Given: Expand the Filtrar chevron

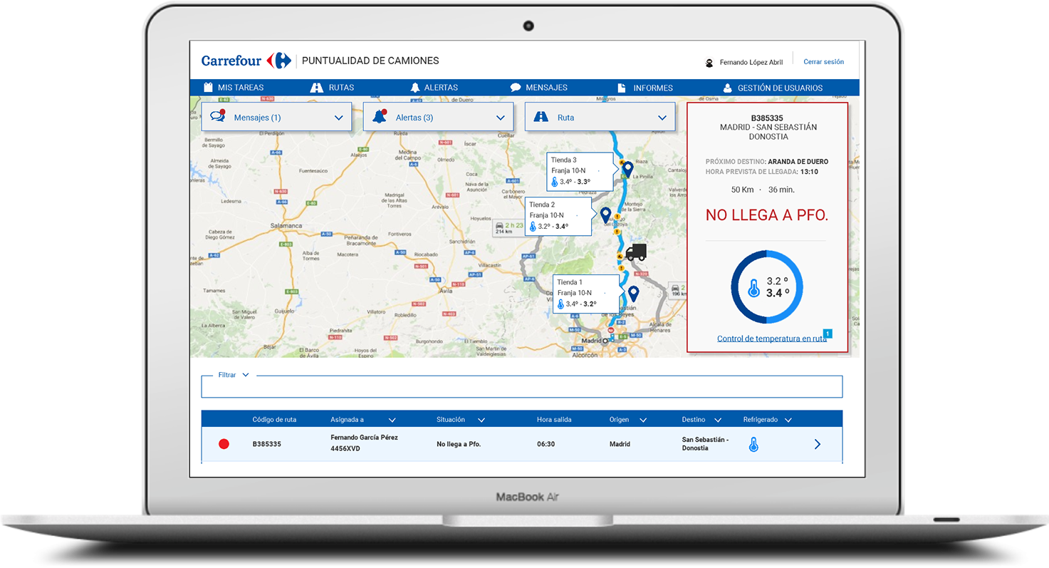Looking at the screenshot, I should (246, 375).
